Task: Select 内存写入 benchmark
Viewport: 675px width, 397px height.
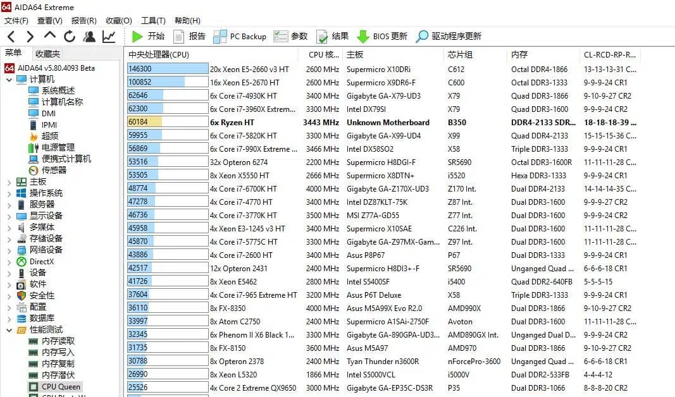Action: (52, 353)
